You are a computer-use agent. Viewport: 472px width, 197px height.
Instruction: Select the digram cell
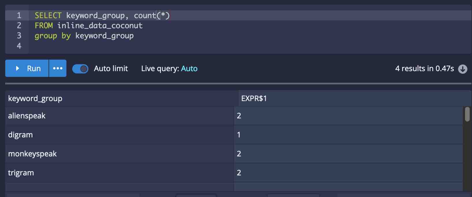[21, 135]
